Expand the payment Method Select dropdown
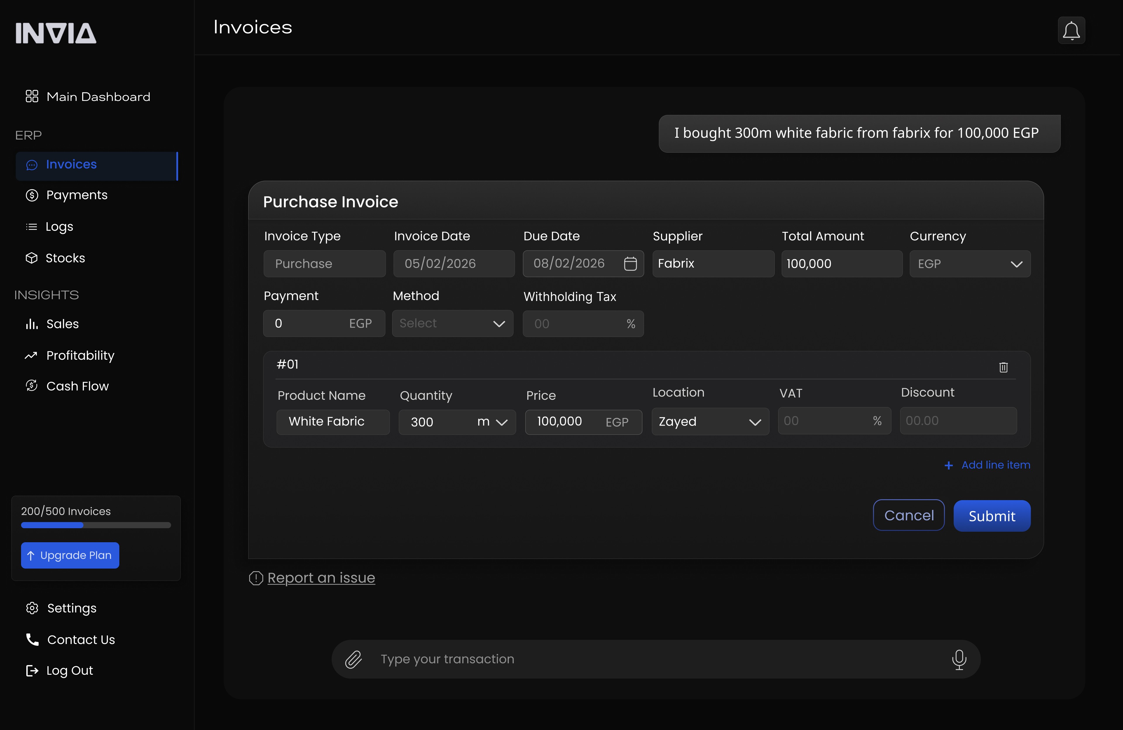The width and height of the screenshot is (1123, 730). (452, 323)
